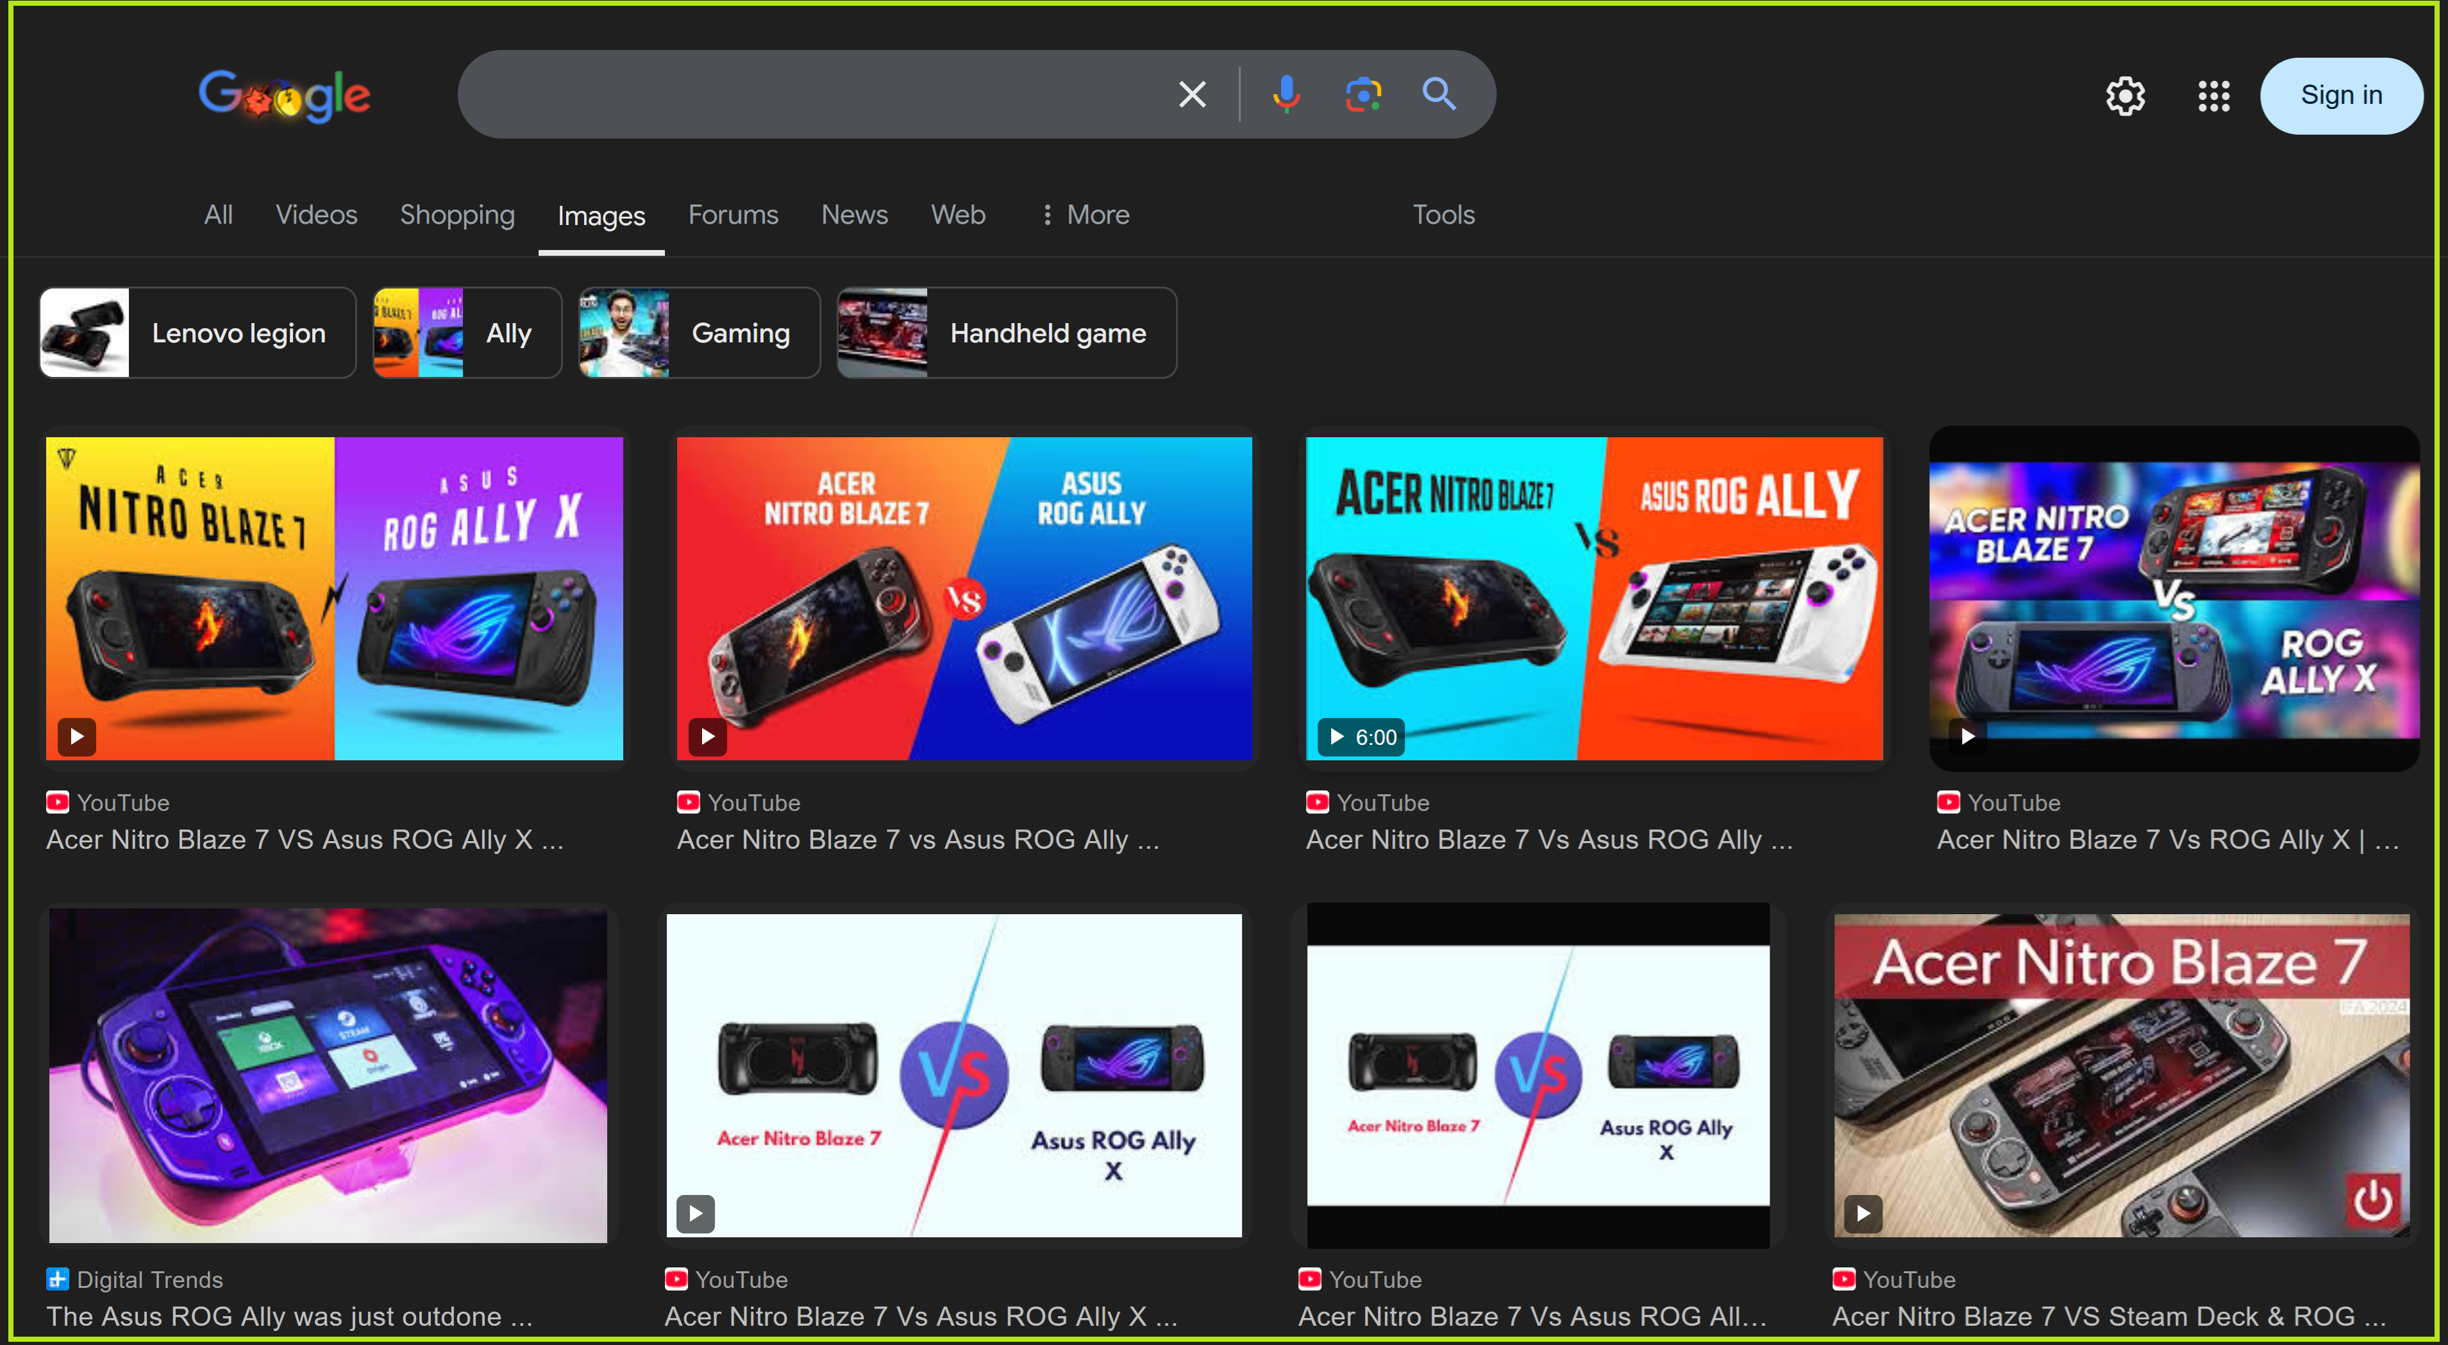The width and height of the screenshot is (2448, 1345).
Task: Click the magnifying glass search button
Action: click(x=1439, y=94)
